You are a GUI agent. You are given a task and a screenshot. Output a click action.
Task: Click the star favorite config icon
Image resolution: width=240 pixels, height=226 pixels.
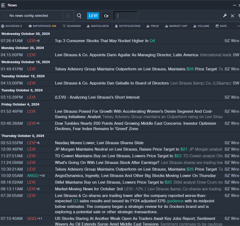pyautogui.click(x=5, y=16)
